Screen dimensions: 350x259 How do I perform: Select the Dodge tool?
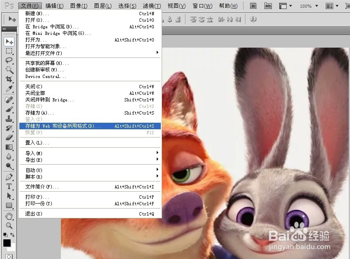click(x=9, y=166)
